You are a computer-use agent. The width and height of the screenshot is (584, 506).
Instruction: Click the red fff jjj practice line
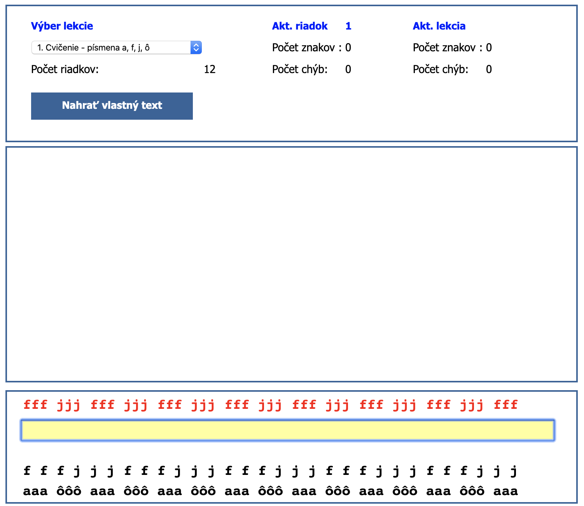[x=271, y=405]
